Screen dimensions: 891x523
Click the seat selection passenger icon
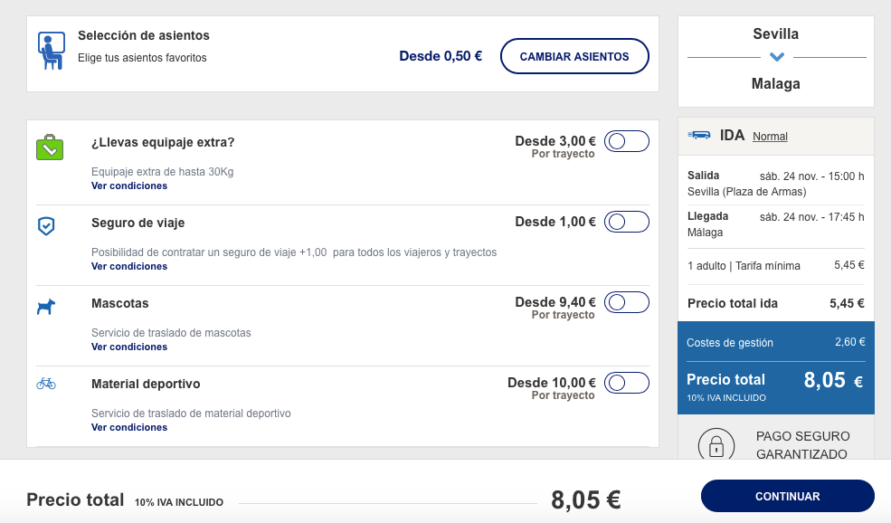52,52
